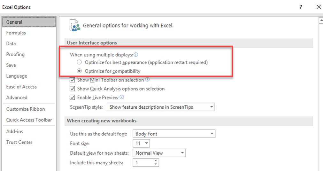Open the ScreenTip style dropdown

click(161, 107)
